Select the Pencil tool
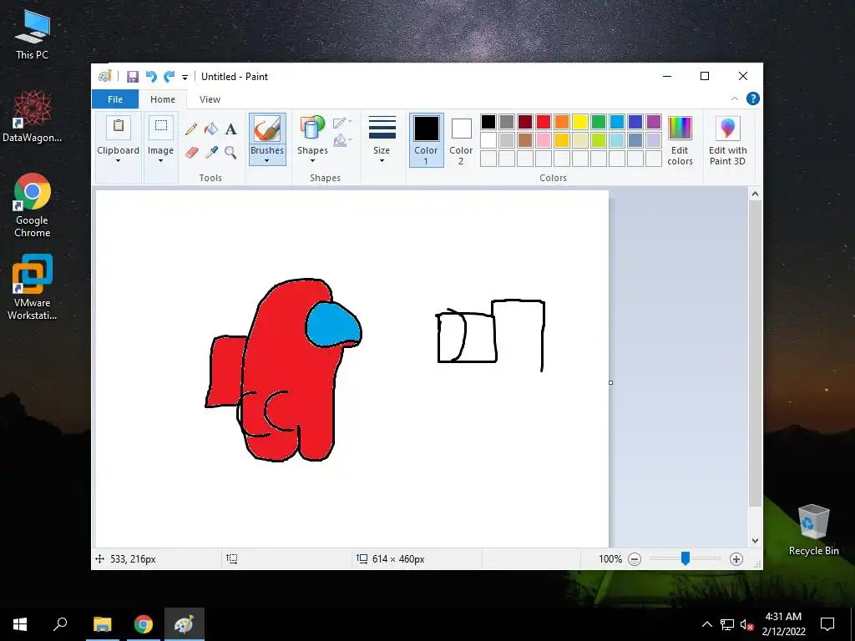Viewport: 855px width, 641px height. click(x=191, y=129)
